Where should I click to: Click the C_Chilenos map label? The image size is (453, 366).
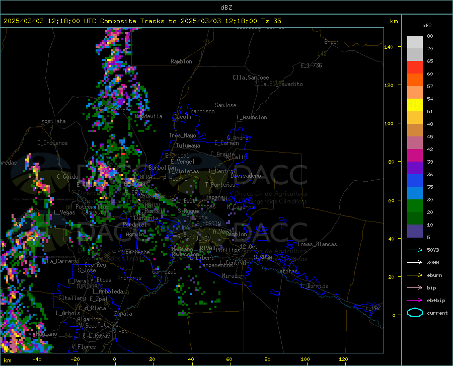point(52,143)
